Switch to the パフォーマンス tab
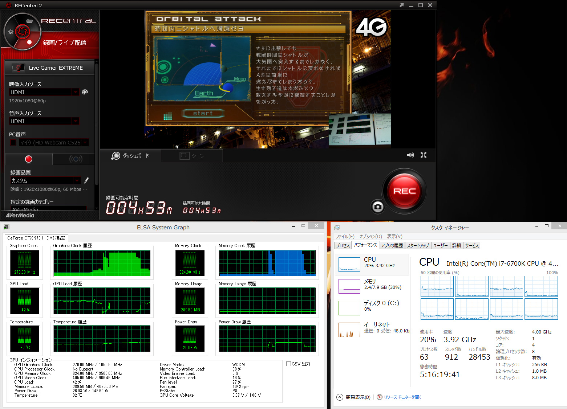This screenshot has height=409, width=567. (x=366, y=245)
